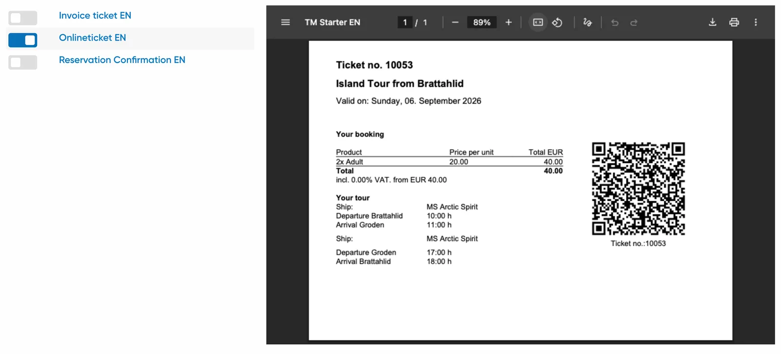
Task: Click the Your tour heading
Action: tap(352, 198)
